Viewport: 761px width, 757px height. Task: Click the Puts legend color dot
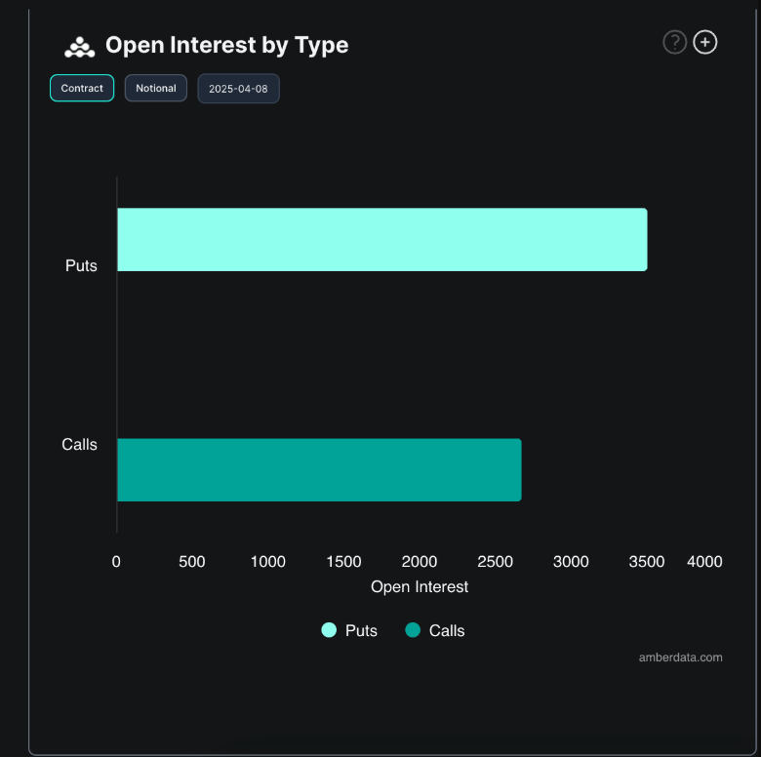point(329,630)
